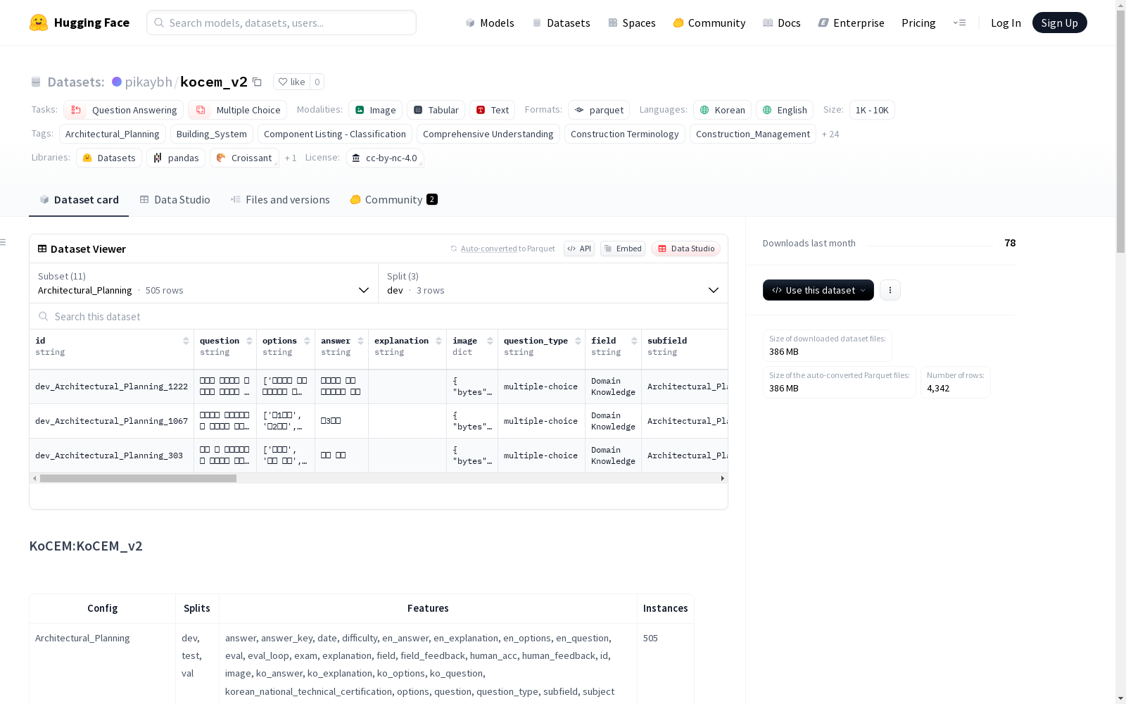Sort the answer column
1126x704 pixels.
(360, 341)
